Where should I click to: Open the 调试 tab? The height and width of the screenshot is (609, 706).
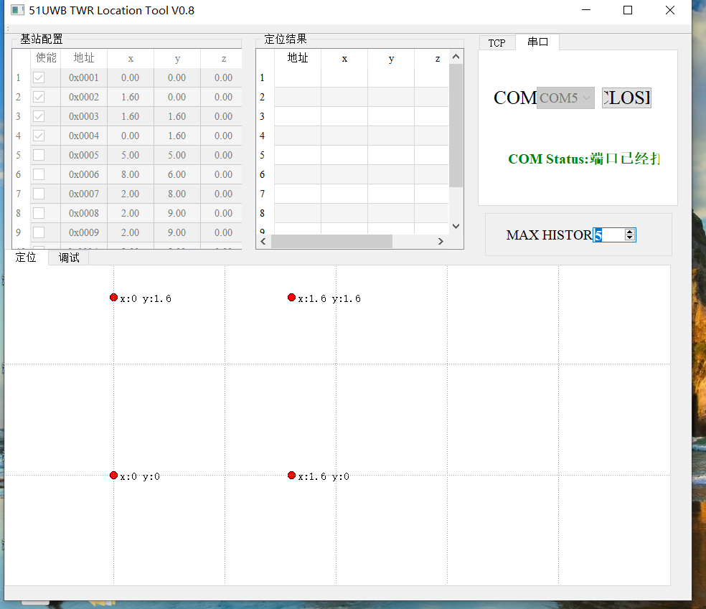tap(69, 258)
